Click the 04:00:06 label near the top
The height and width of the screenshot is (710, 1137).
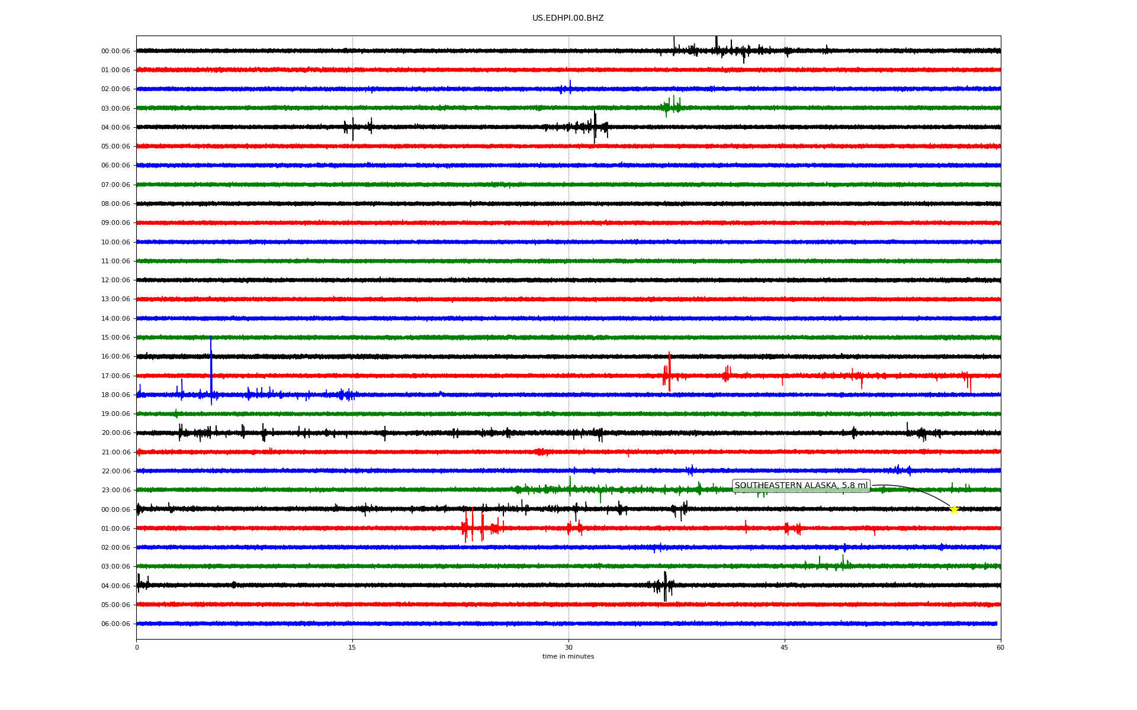tap(115, 128)
